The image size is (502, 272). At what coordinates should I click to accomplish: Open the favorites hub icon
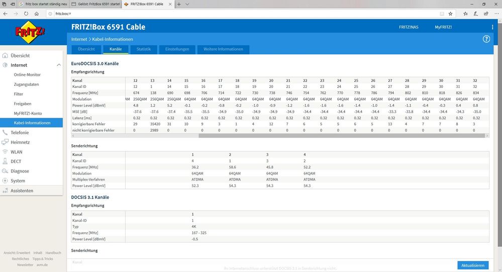click(465, 14)
